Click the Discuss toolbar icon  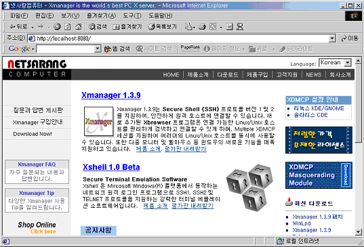[229, 27]
